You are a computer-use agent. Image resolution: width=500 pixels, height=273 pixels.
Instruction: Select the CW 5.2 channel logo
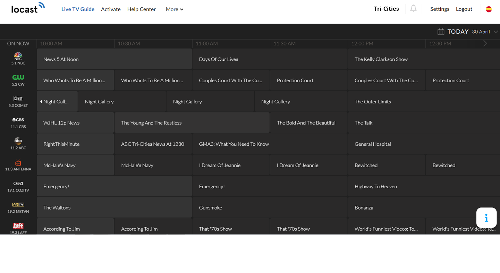pos(18,77)
